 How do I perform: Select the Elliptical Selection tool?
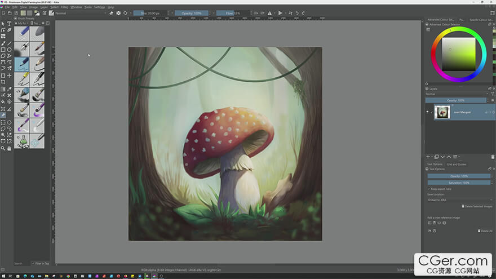9,122
